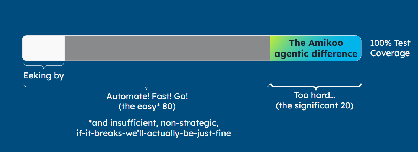This screenshot has height=152, width=418.
Task: Select the long thin brace above "Automate! Fast! Go!"
Action: 147,87
